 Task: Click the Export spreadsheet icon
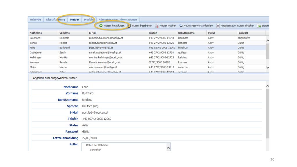pyautogui.click(x=259, y=26)
